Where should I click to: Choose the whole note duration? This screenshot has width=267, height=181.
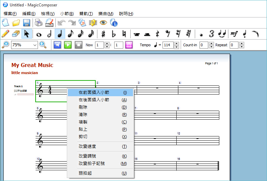(39, 34)
